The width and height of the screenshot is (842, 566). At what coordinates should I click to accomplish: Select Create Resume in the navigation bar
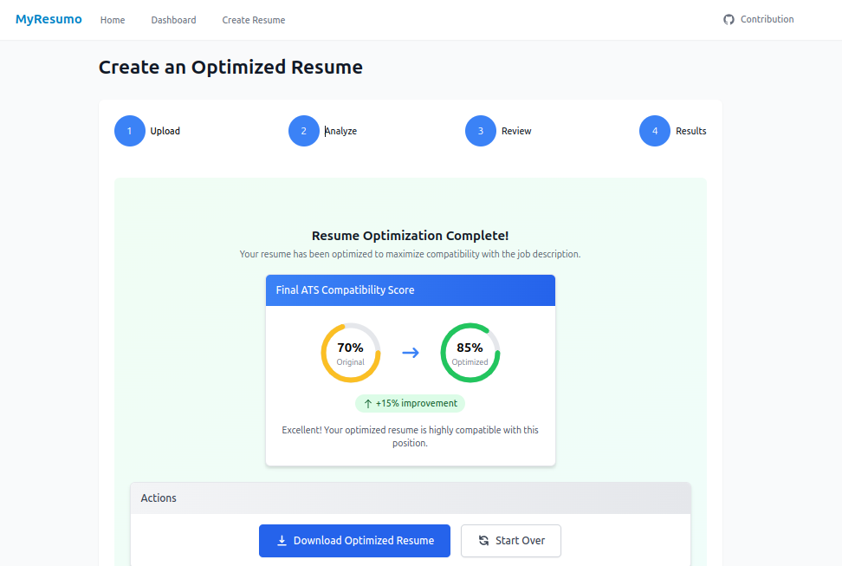point(253,19)
